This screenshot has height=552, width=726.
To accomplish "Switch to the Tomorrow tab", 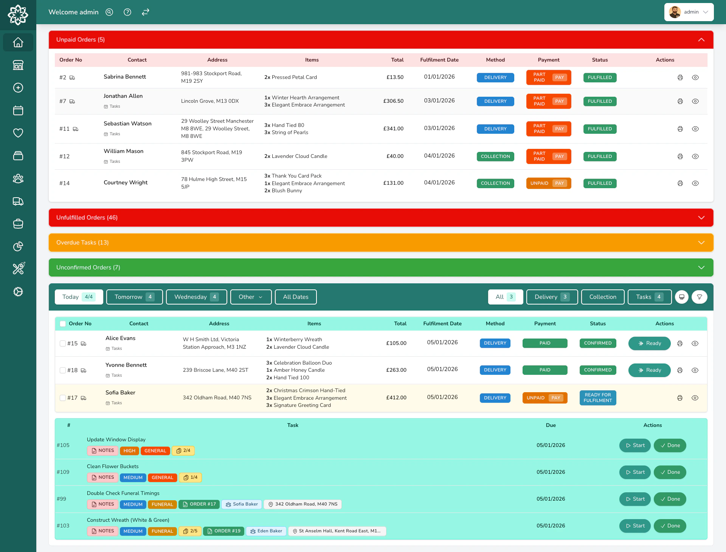I will point(134,297).
